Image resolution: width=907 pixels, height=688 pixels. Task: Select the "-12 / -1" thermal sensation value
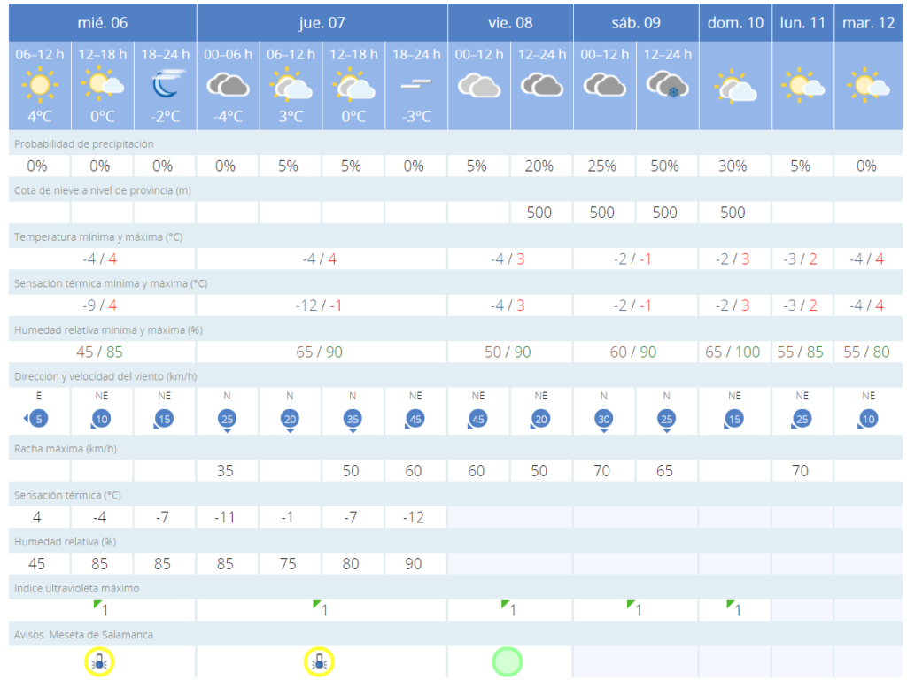(319, 305)
